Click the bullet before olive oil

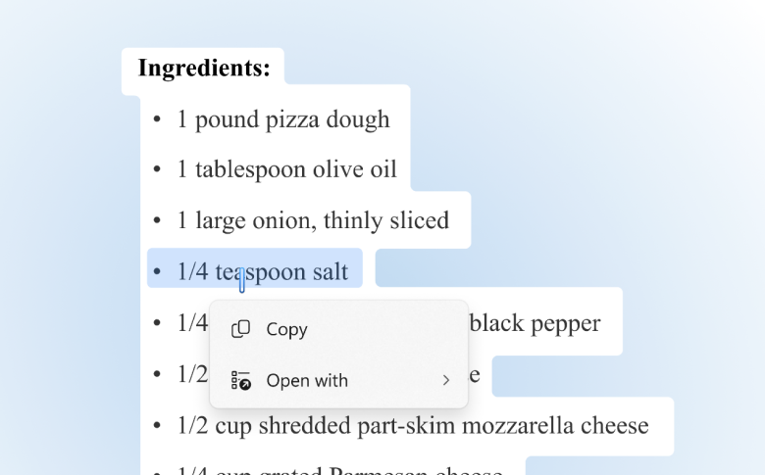[x=156, y=169]
